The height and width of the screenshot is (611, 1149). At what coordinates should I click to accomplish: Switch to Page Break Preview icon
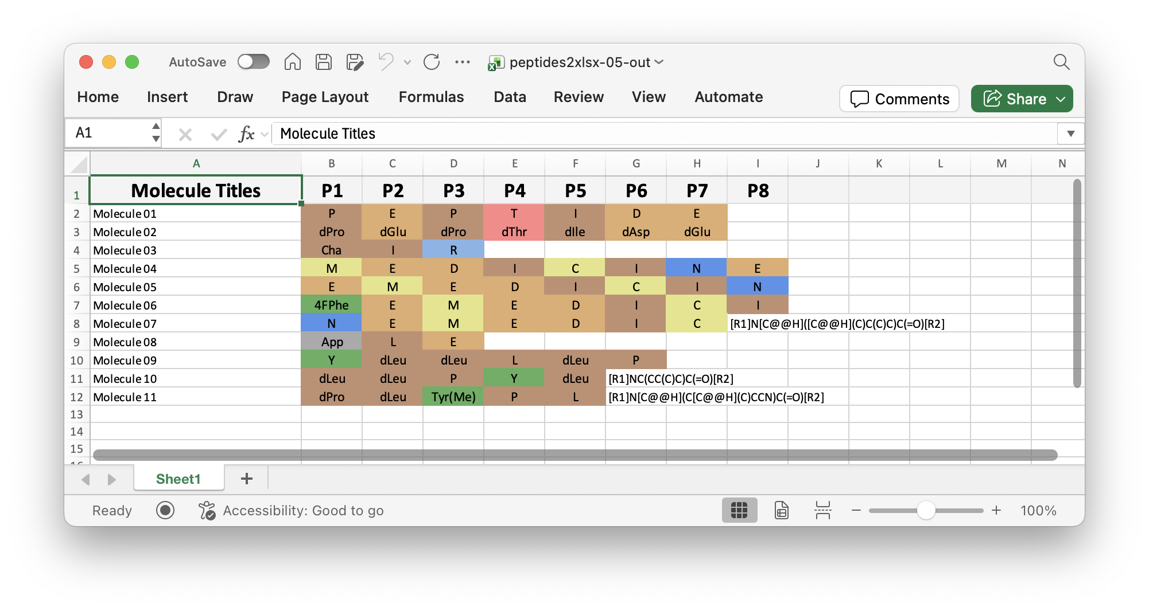(x=822, y=510)
